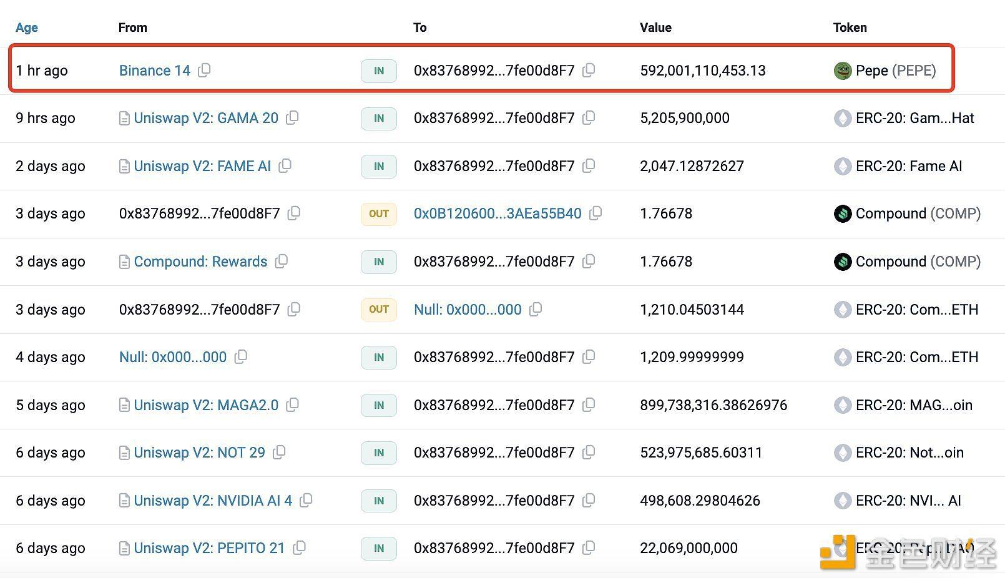Click the Token column header
Image resolution: width=1005 pixels, height=578 pixels.
(850, 27)
